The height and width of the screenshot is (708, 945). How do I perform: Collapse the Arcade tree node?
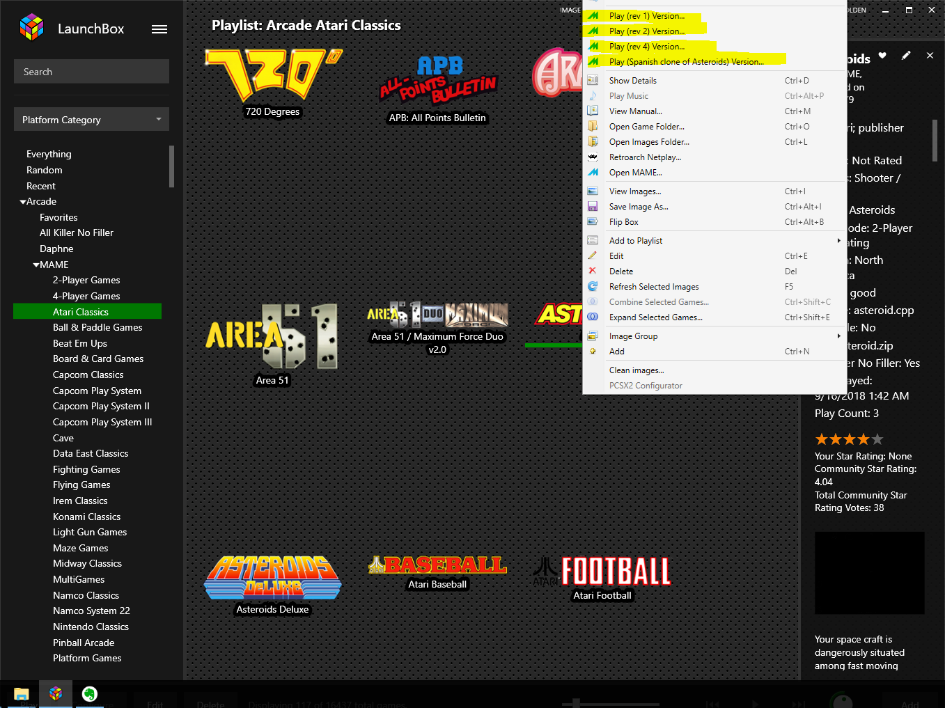(x=23, y=202)
